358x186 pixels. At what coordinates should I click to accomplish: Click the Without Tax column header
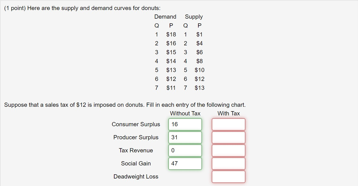coord(185,113)
